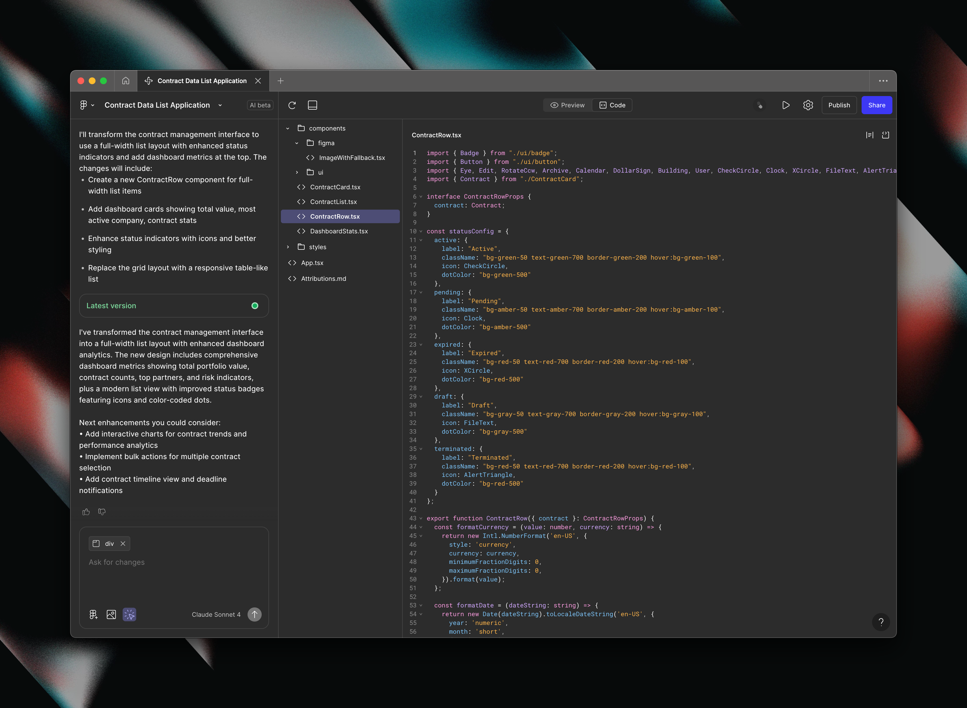Fold the pending block at line 17
Viewport: 967px width, 708px height.
[x=421, y=292]
